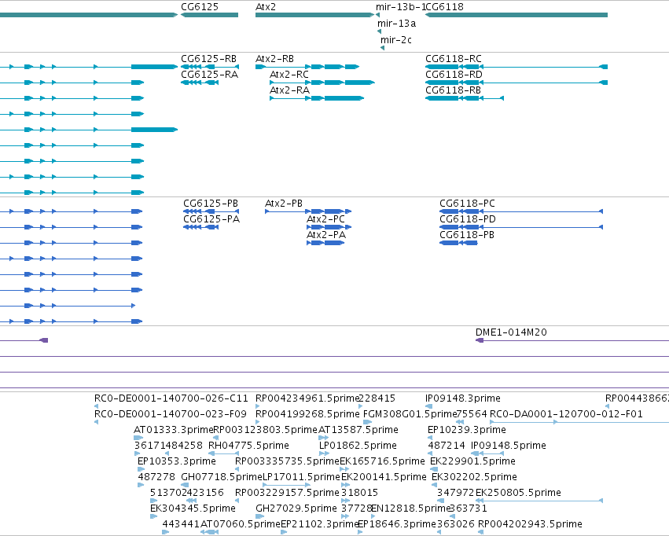Click feature label 347972
The height and width of the screenshot is (536, 669).
click(456, 493)
